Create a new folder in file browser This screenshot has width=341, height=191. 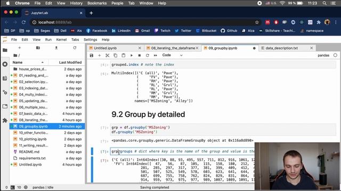[x=38, y=48]
